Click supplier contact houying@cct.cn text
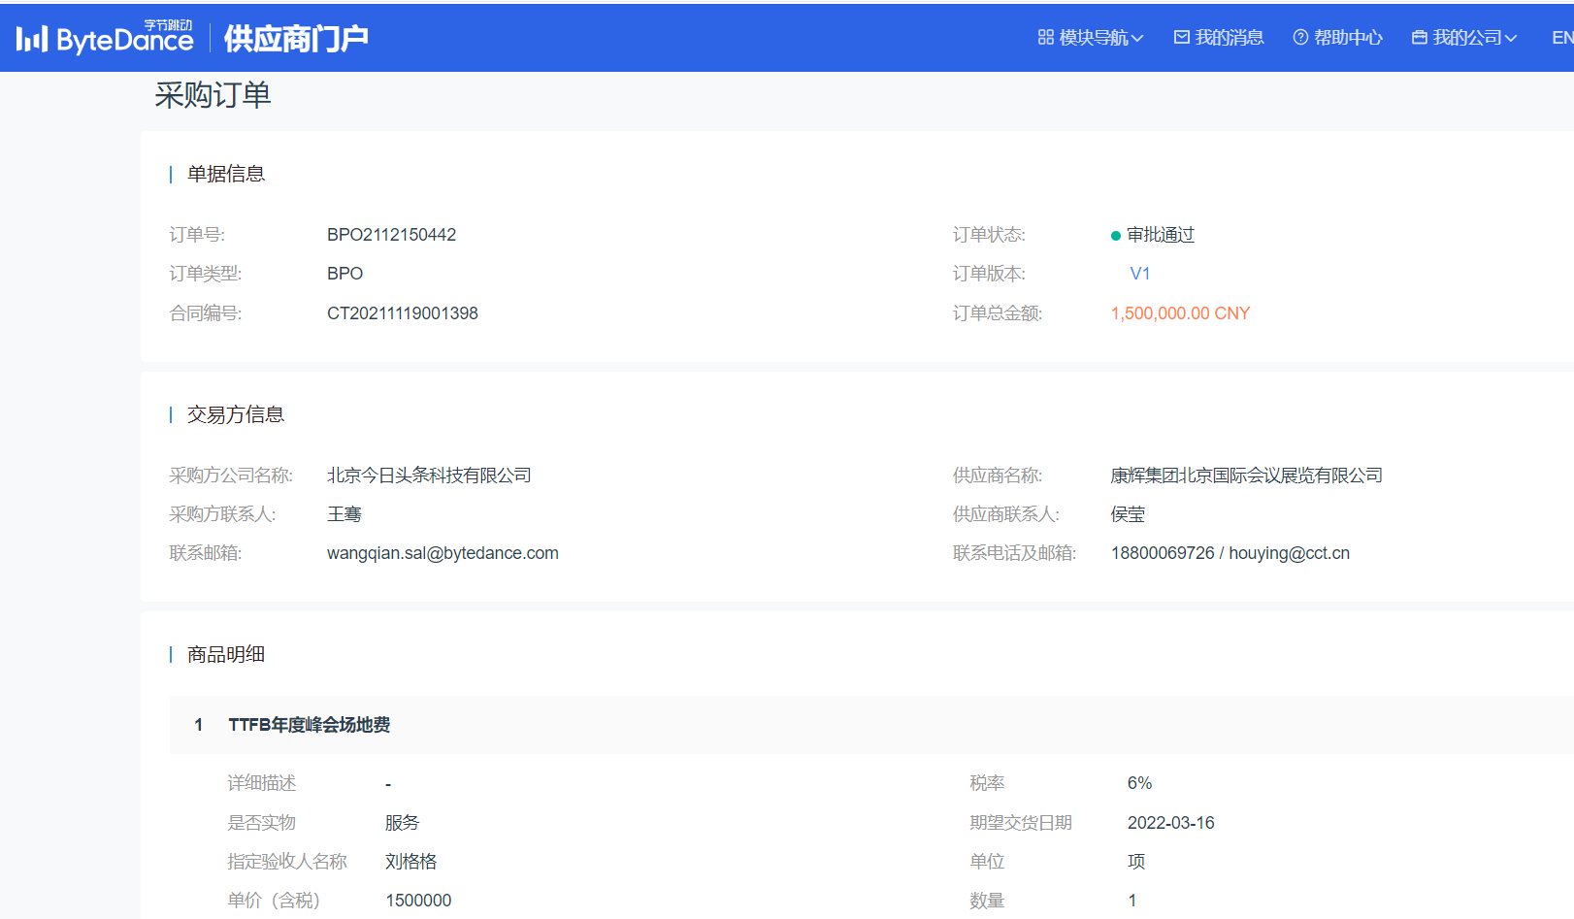The height and width of the screenshot is (919, 1574). (1289, 553)
